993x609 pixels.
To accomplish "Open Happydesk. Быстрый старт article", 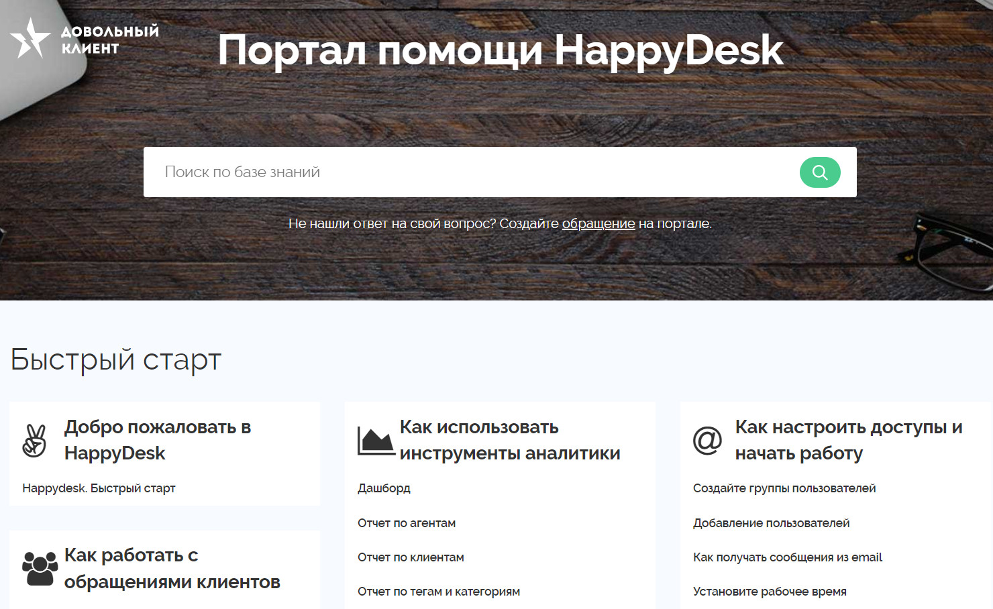I will pos(99,488).
